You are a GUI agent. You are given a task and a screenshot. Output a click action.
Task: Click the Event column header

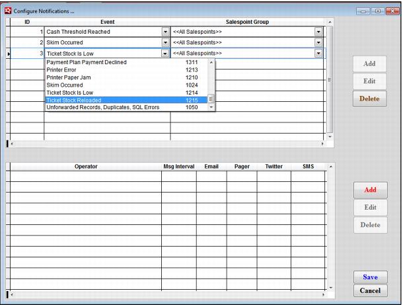(108, 22)
